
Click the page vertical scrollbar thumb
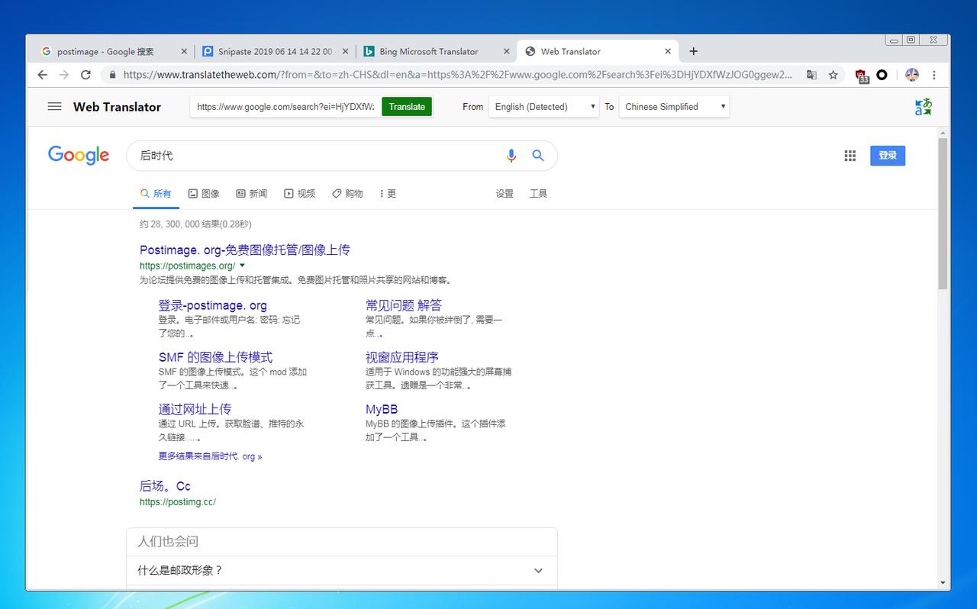coord(943,214)
